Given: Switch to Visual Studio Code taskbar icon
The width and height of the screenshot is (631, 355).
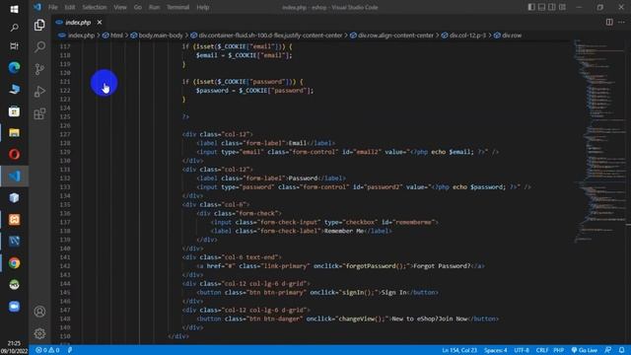Looking at the screenshot, I should pyautogui.click(x=14, y=177).
